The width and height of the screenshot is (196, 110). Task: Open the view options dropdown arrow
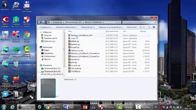[144, 27]
